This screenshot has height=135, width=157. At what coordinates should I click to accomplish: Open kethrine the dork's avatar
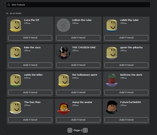[112, 80]
